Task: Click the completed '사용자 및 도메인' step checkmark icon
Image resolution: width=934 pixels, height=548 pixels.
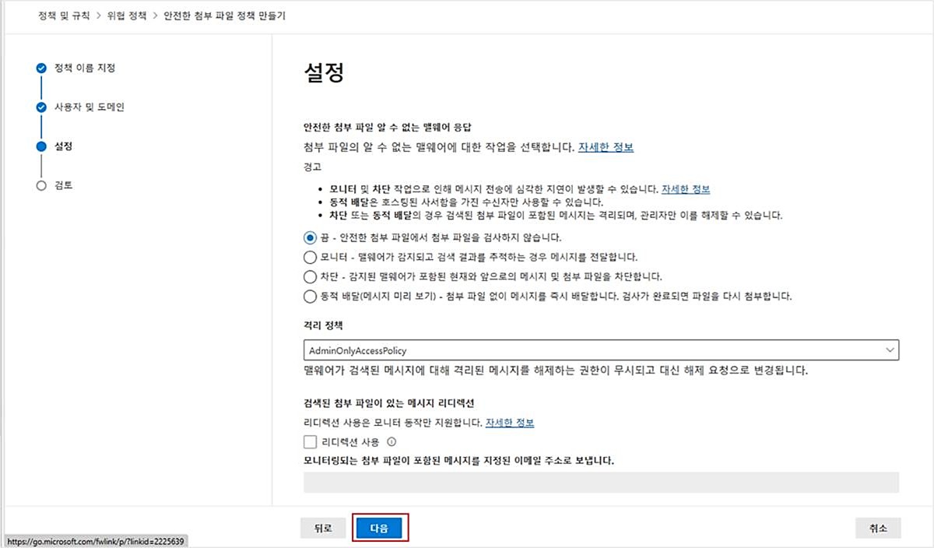Action: 41,107
